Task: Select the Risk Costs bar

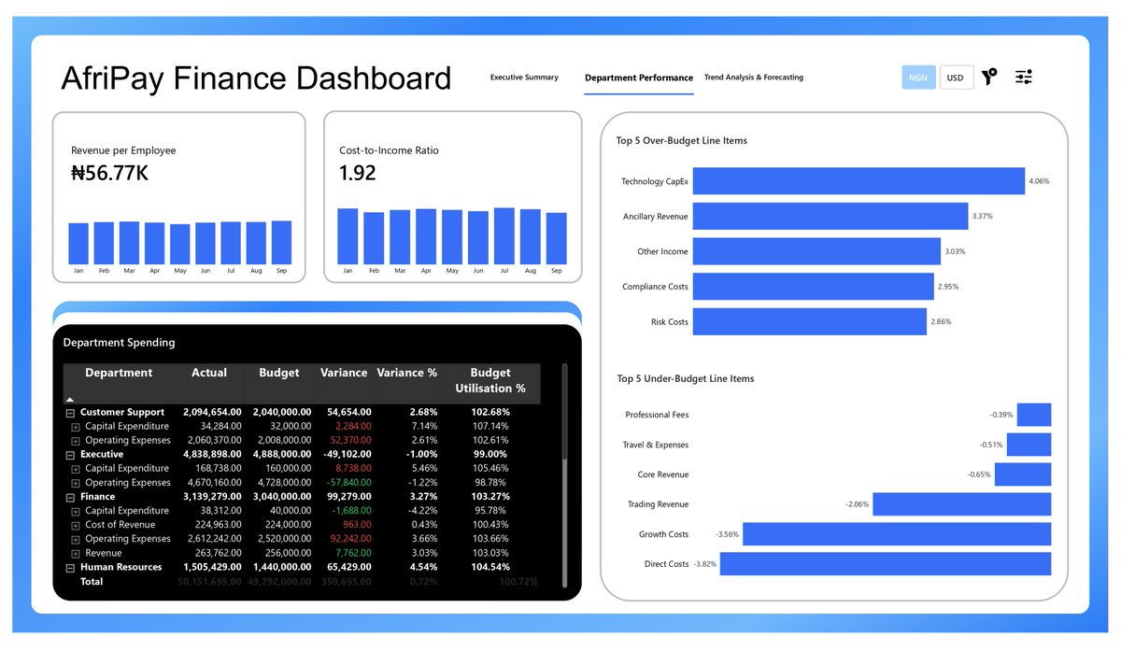Action: coord(809,321)
